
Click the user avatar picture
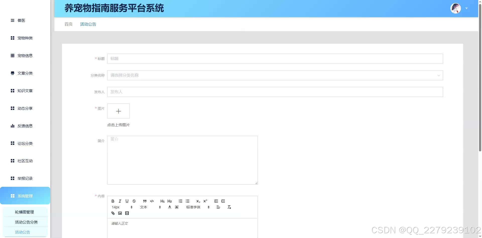pyautogui.click(x=455, y=8)
